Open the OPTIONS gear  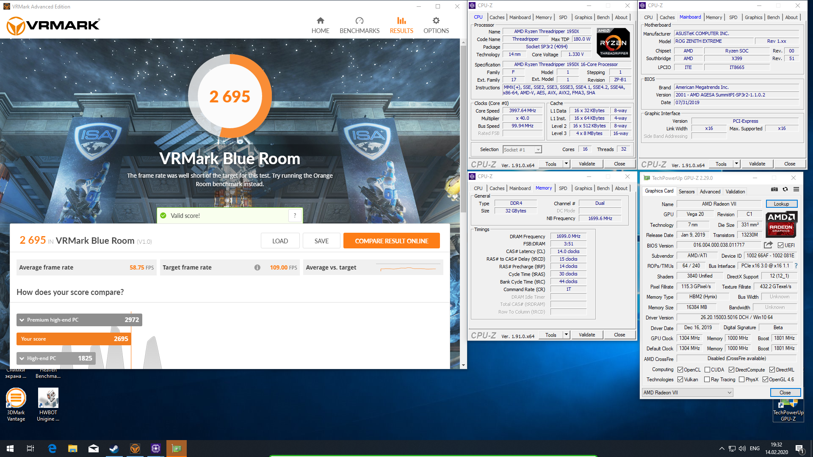pyautogui.click(x=436, y=25)
